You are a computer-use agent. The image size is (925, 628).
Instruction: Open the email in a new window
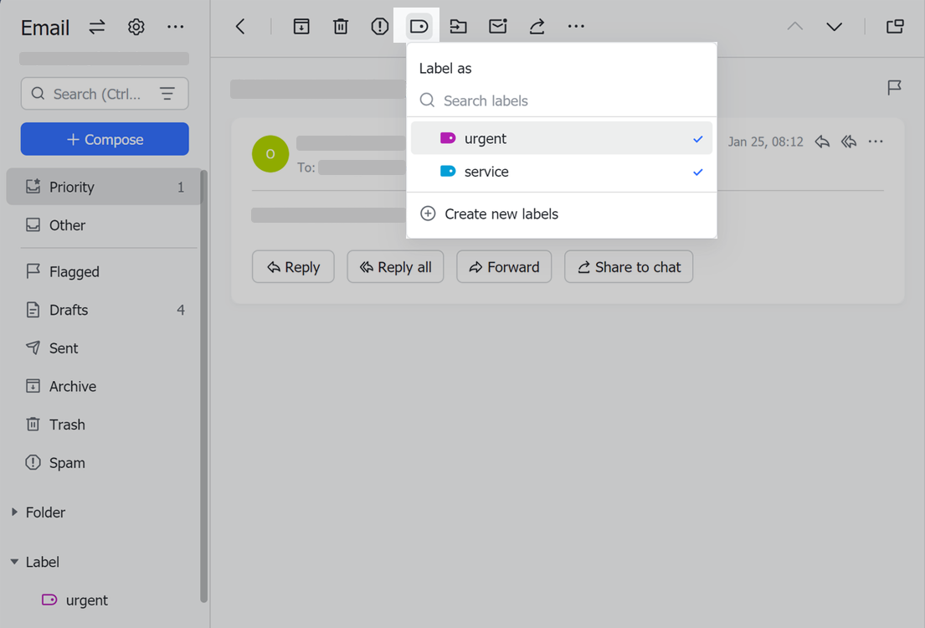[894, 26]
